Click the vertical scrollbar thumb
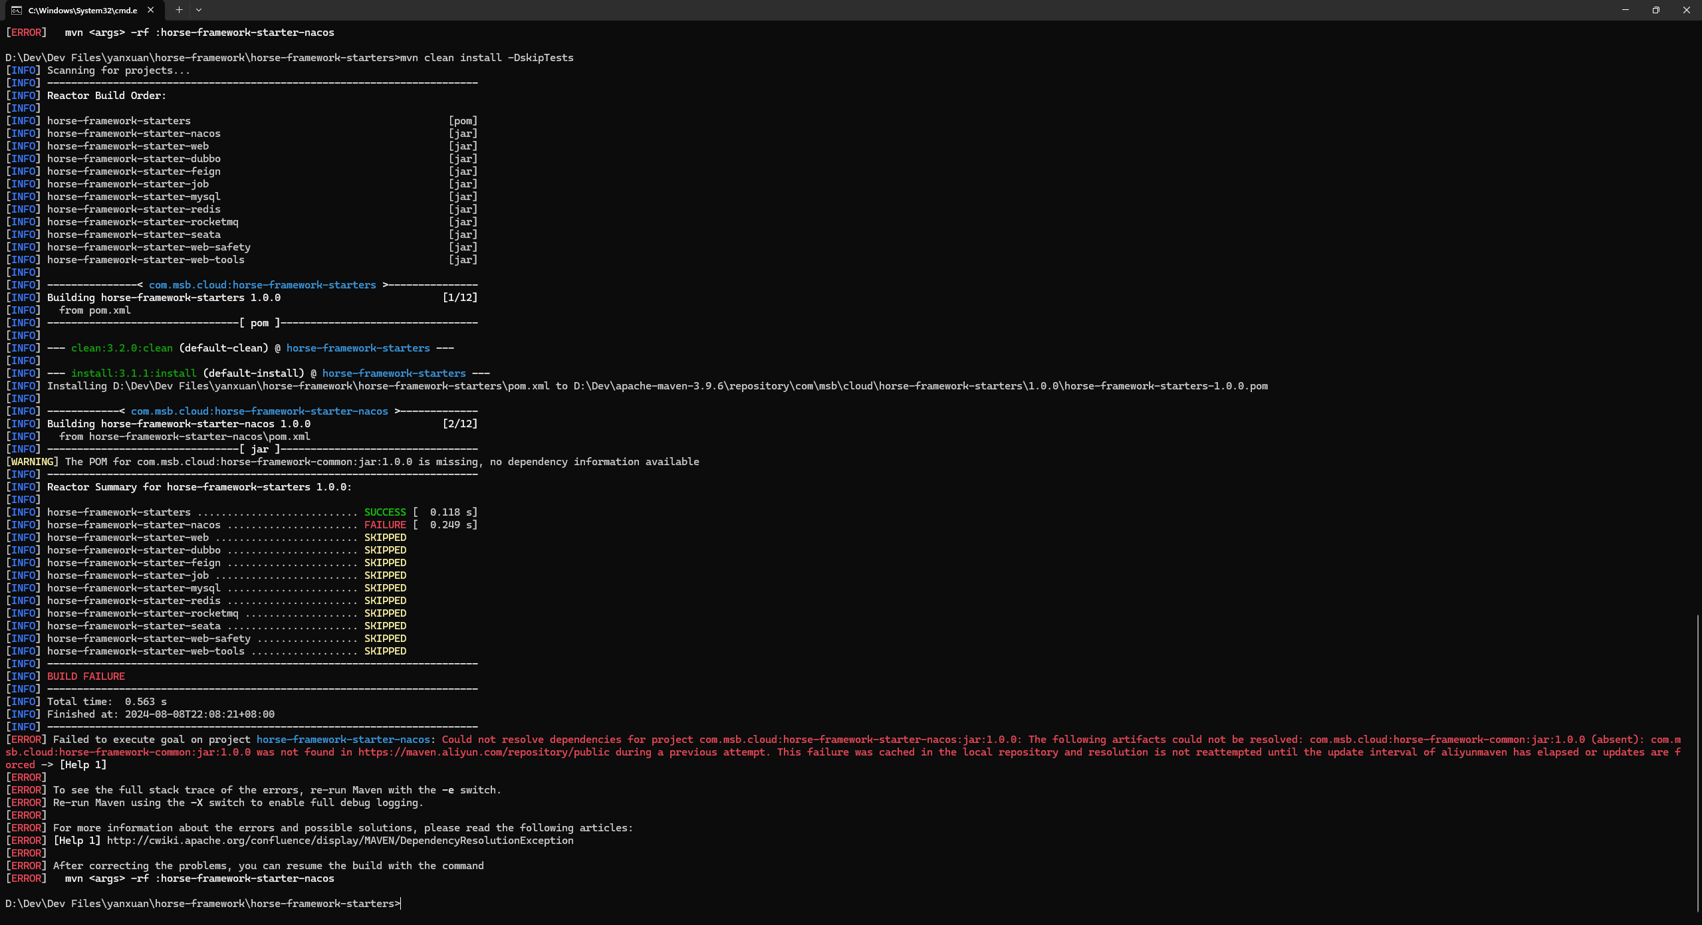 [x=1697, y=763]
